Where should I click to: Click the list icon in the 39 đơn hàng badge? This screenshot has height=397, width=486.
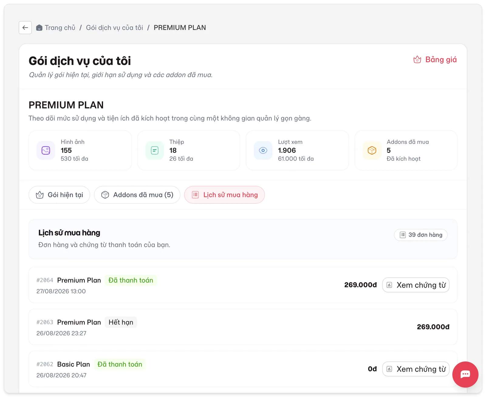[403, 235]
